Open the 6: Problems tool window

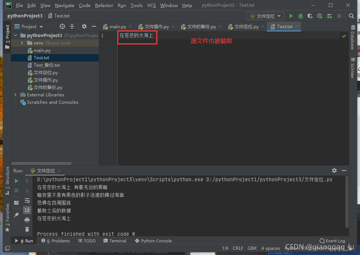coord(55,241)
